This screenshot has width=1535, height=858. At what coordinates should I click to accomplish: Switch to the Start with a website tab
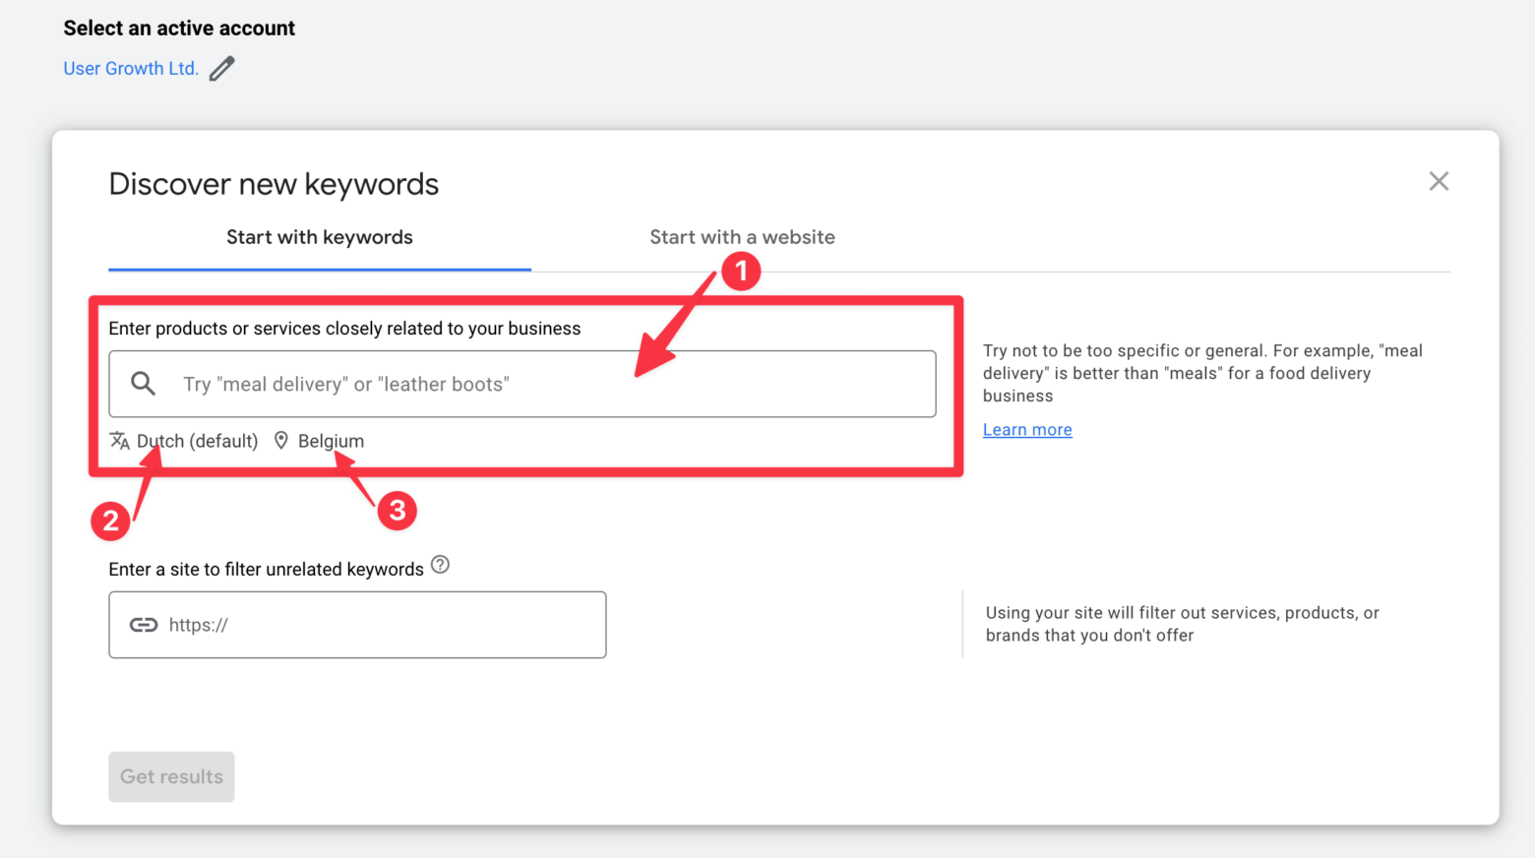pos(742,237)
